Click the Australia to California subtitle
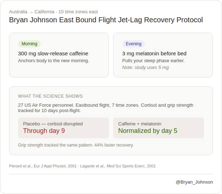Viewport: 222px width, 194px height. pyautogui.click(x=53, y=12)
